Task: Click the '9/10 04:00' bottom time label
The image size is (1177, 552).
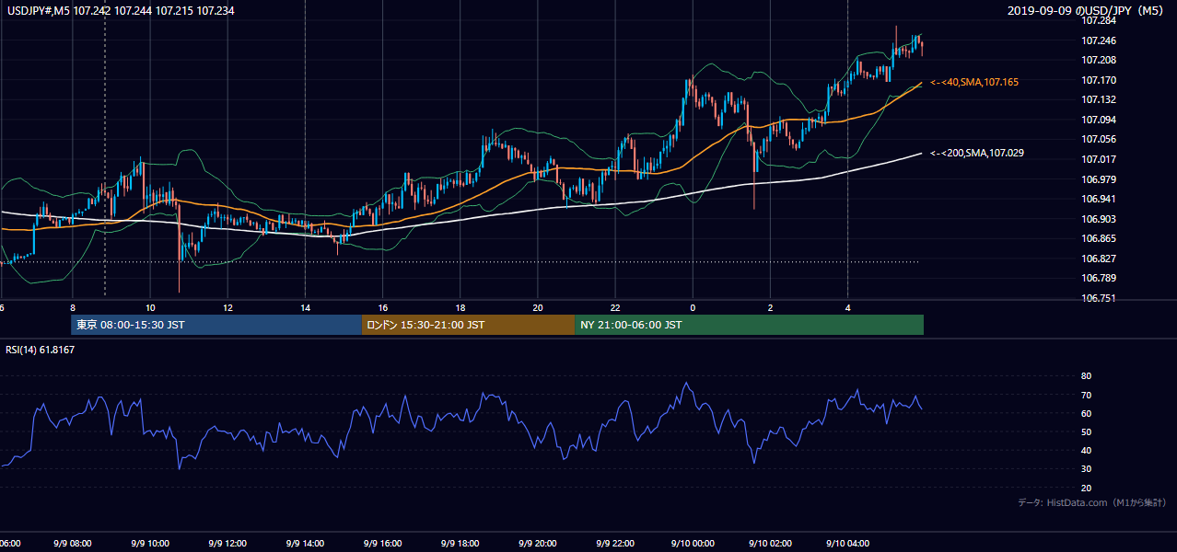Action: click(x=847, y=544)
